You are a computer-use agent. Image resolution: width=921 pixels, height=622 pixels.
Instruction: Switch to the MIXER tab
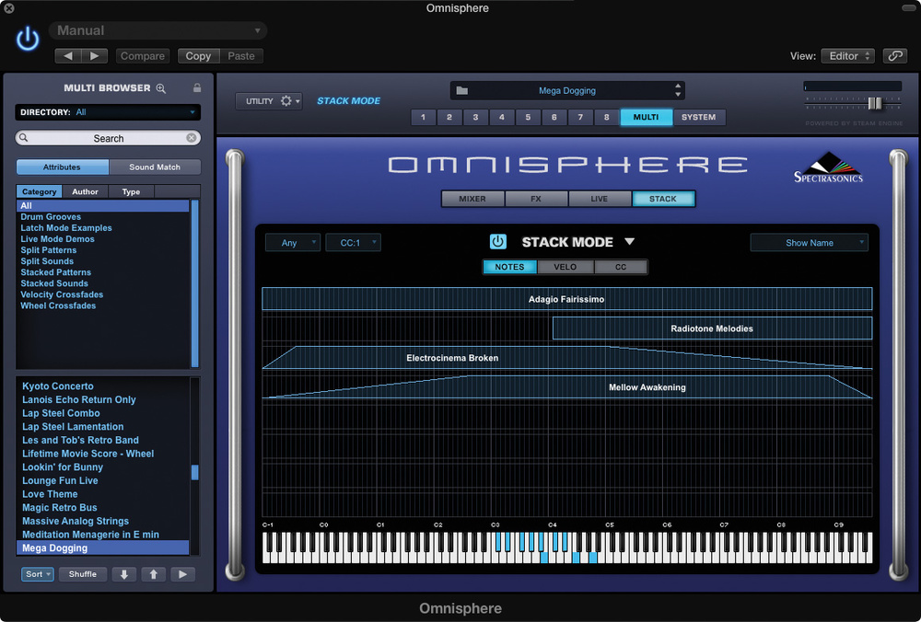pos(472,199)
